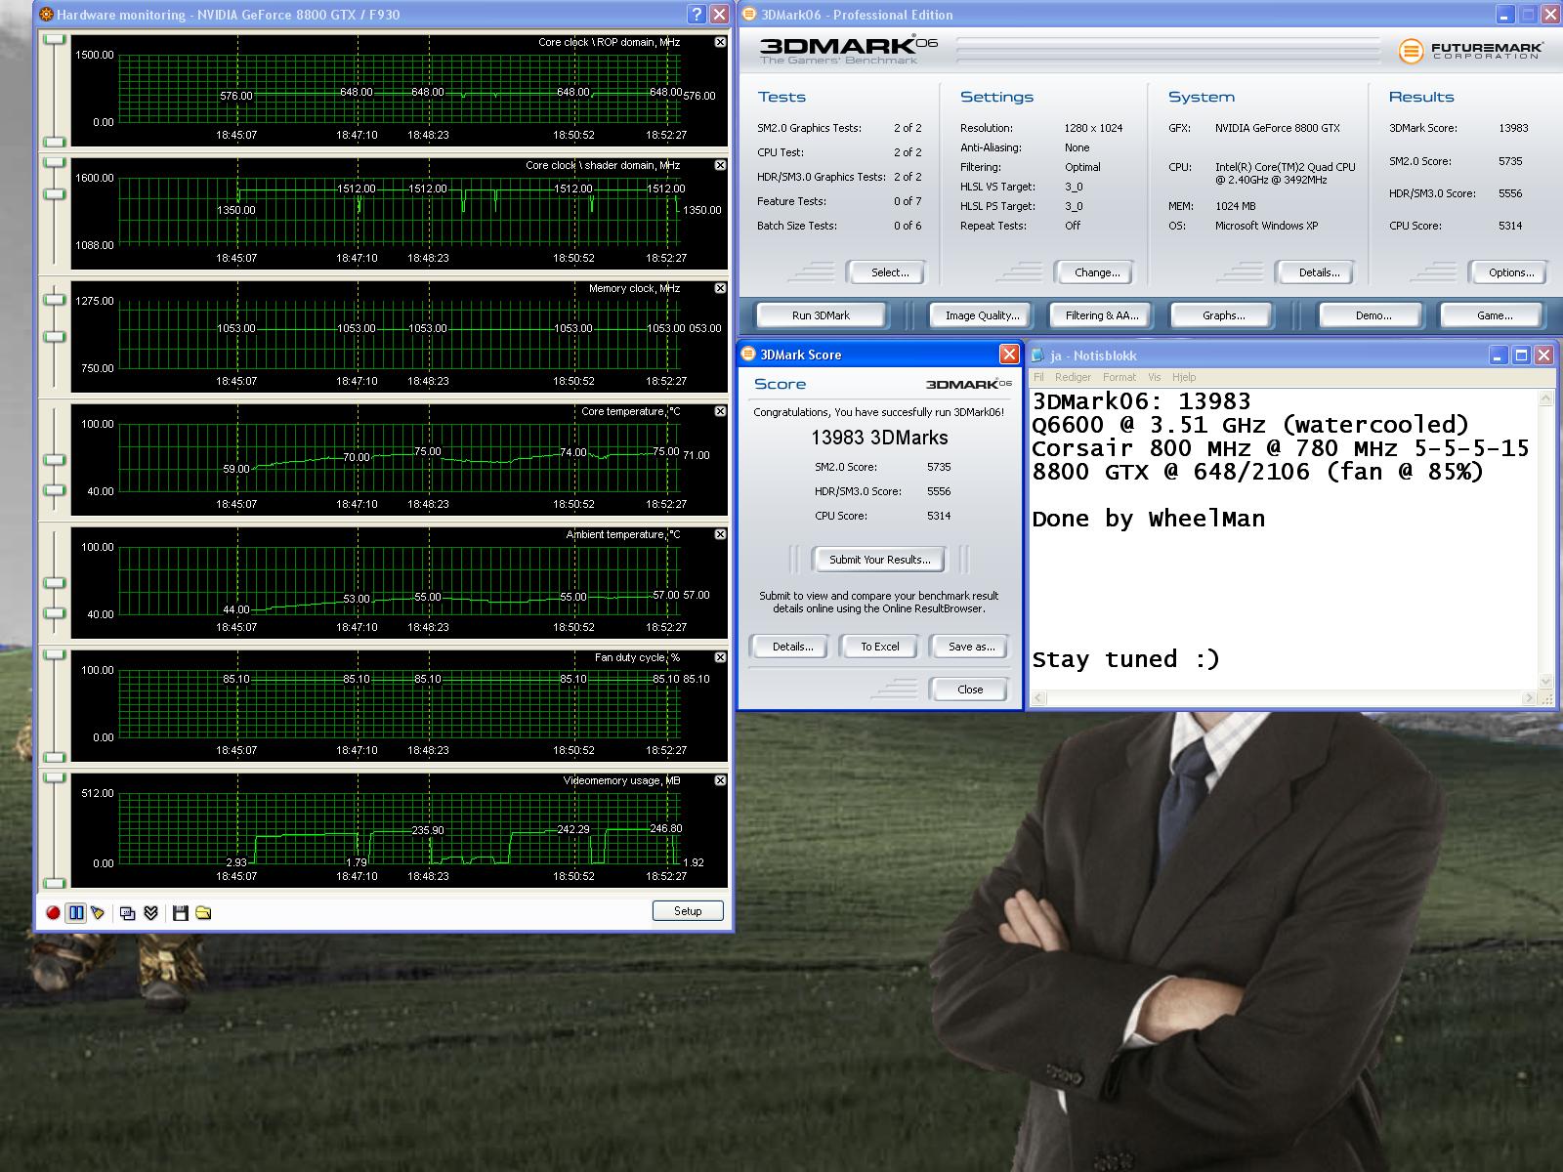1563x1172 pixels.
Task: Click the floppy disk save icon
Action: tap(180, 913)
